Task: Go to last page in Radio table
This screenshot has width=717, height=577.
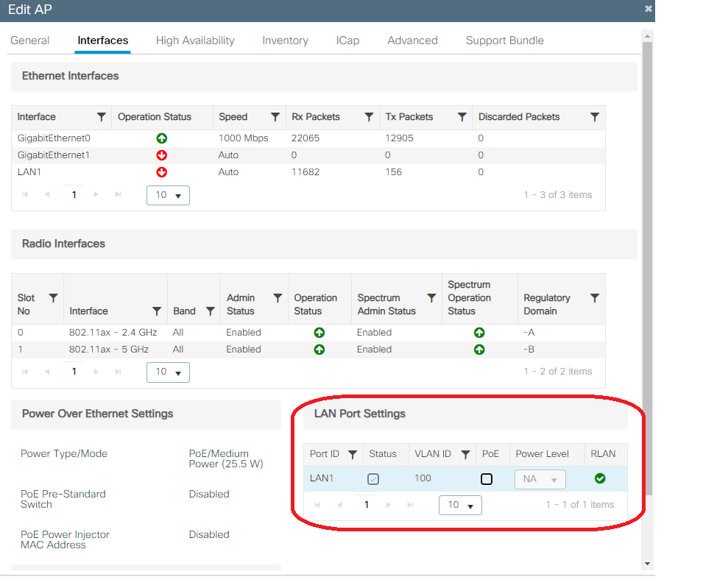Action: point(118,372)
